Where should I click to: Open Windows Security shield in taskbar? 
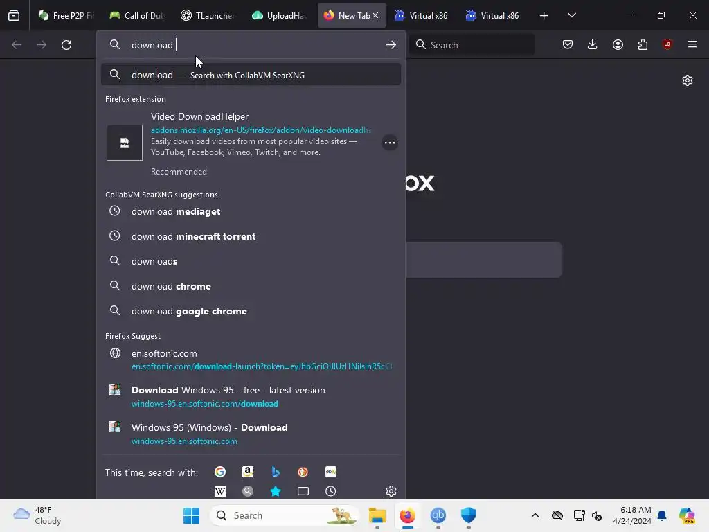pyautogui.click(x=469, y=515)
